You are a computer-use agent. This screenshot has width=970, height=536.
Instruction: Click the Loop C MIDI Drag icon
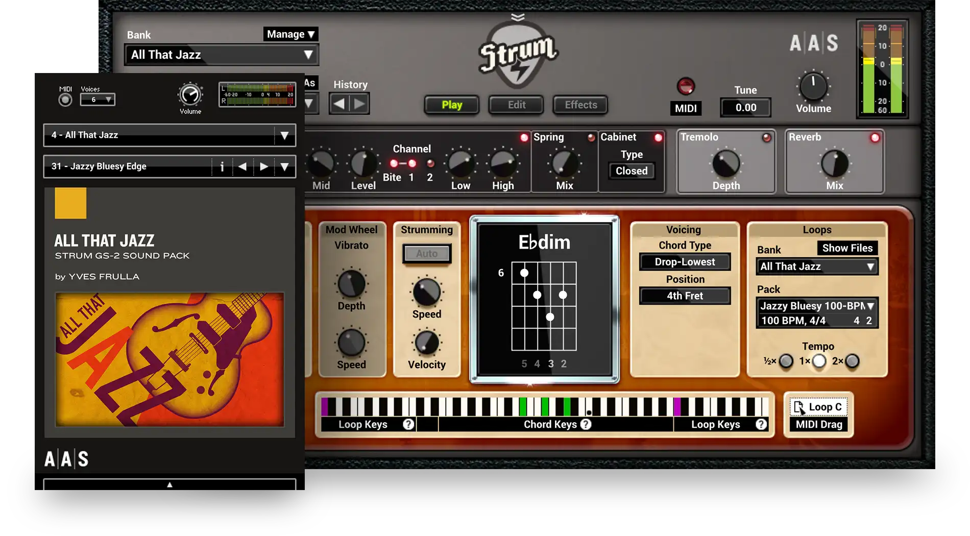pos(799,407)
